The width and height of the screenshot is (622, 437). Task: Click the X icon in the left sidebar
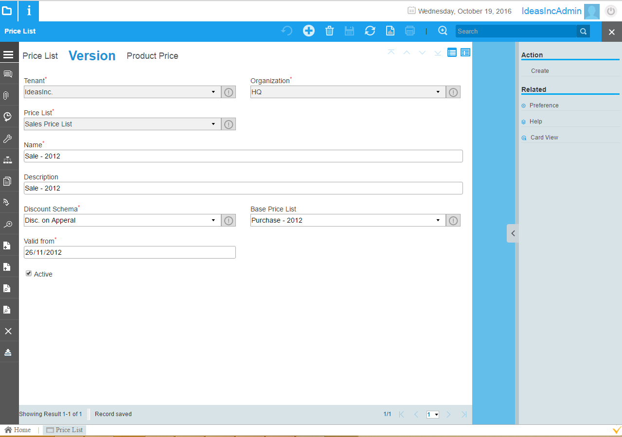8,331
